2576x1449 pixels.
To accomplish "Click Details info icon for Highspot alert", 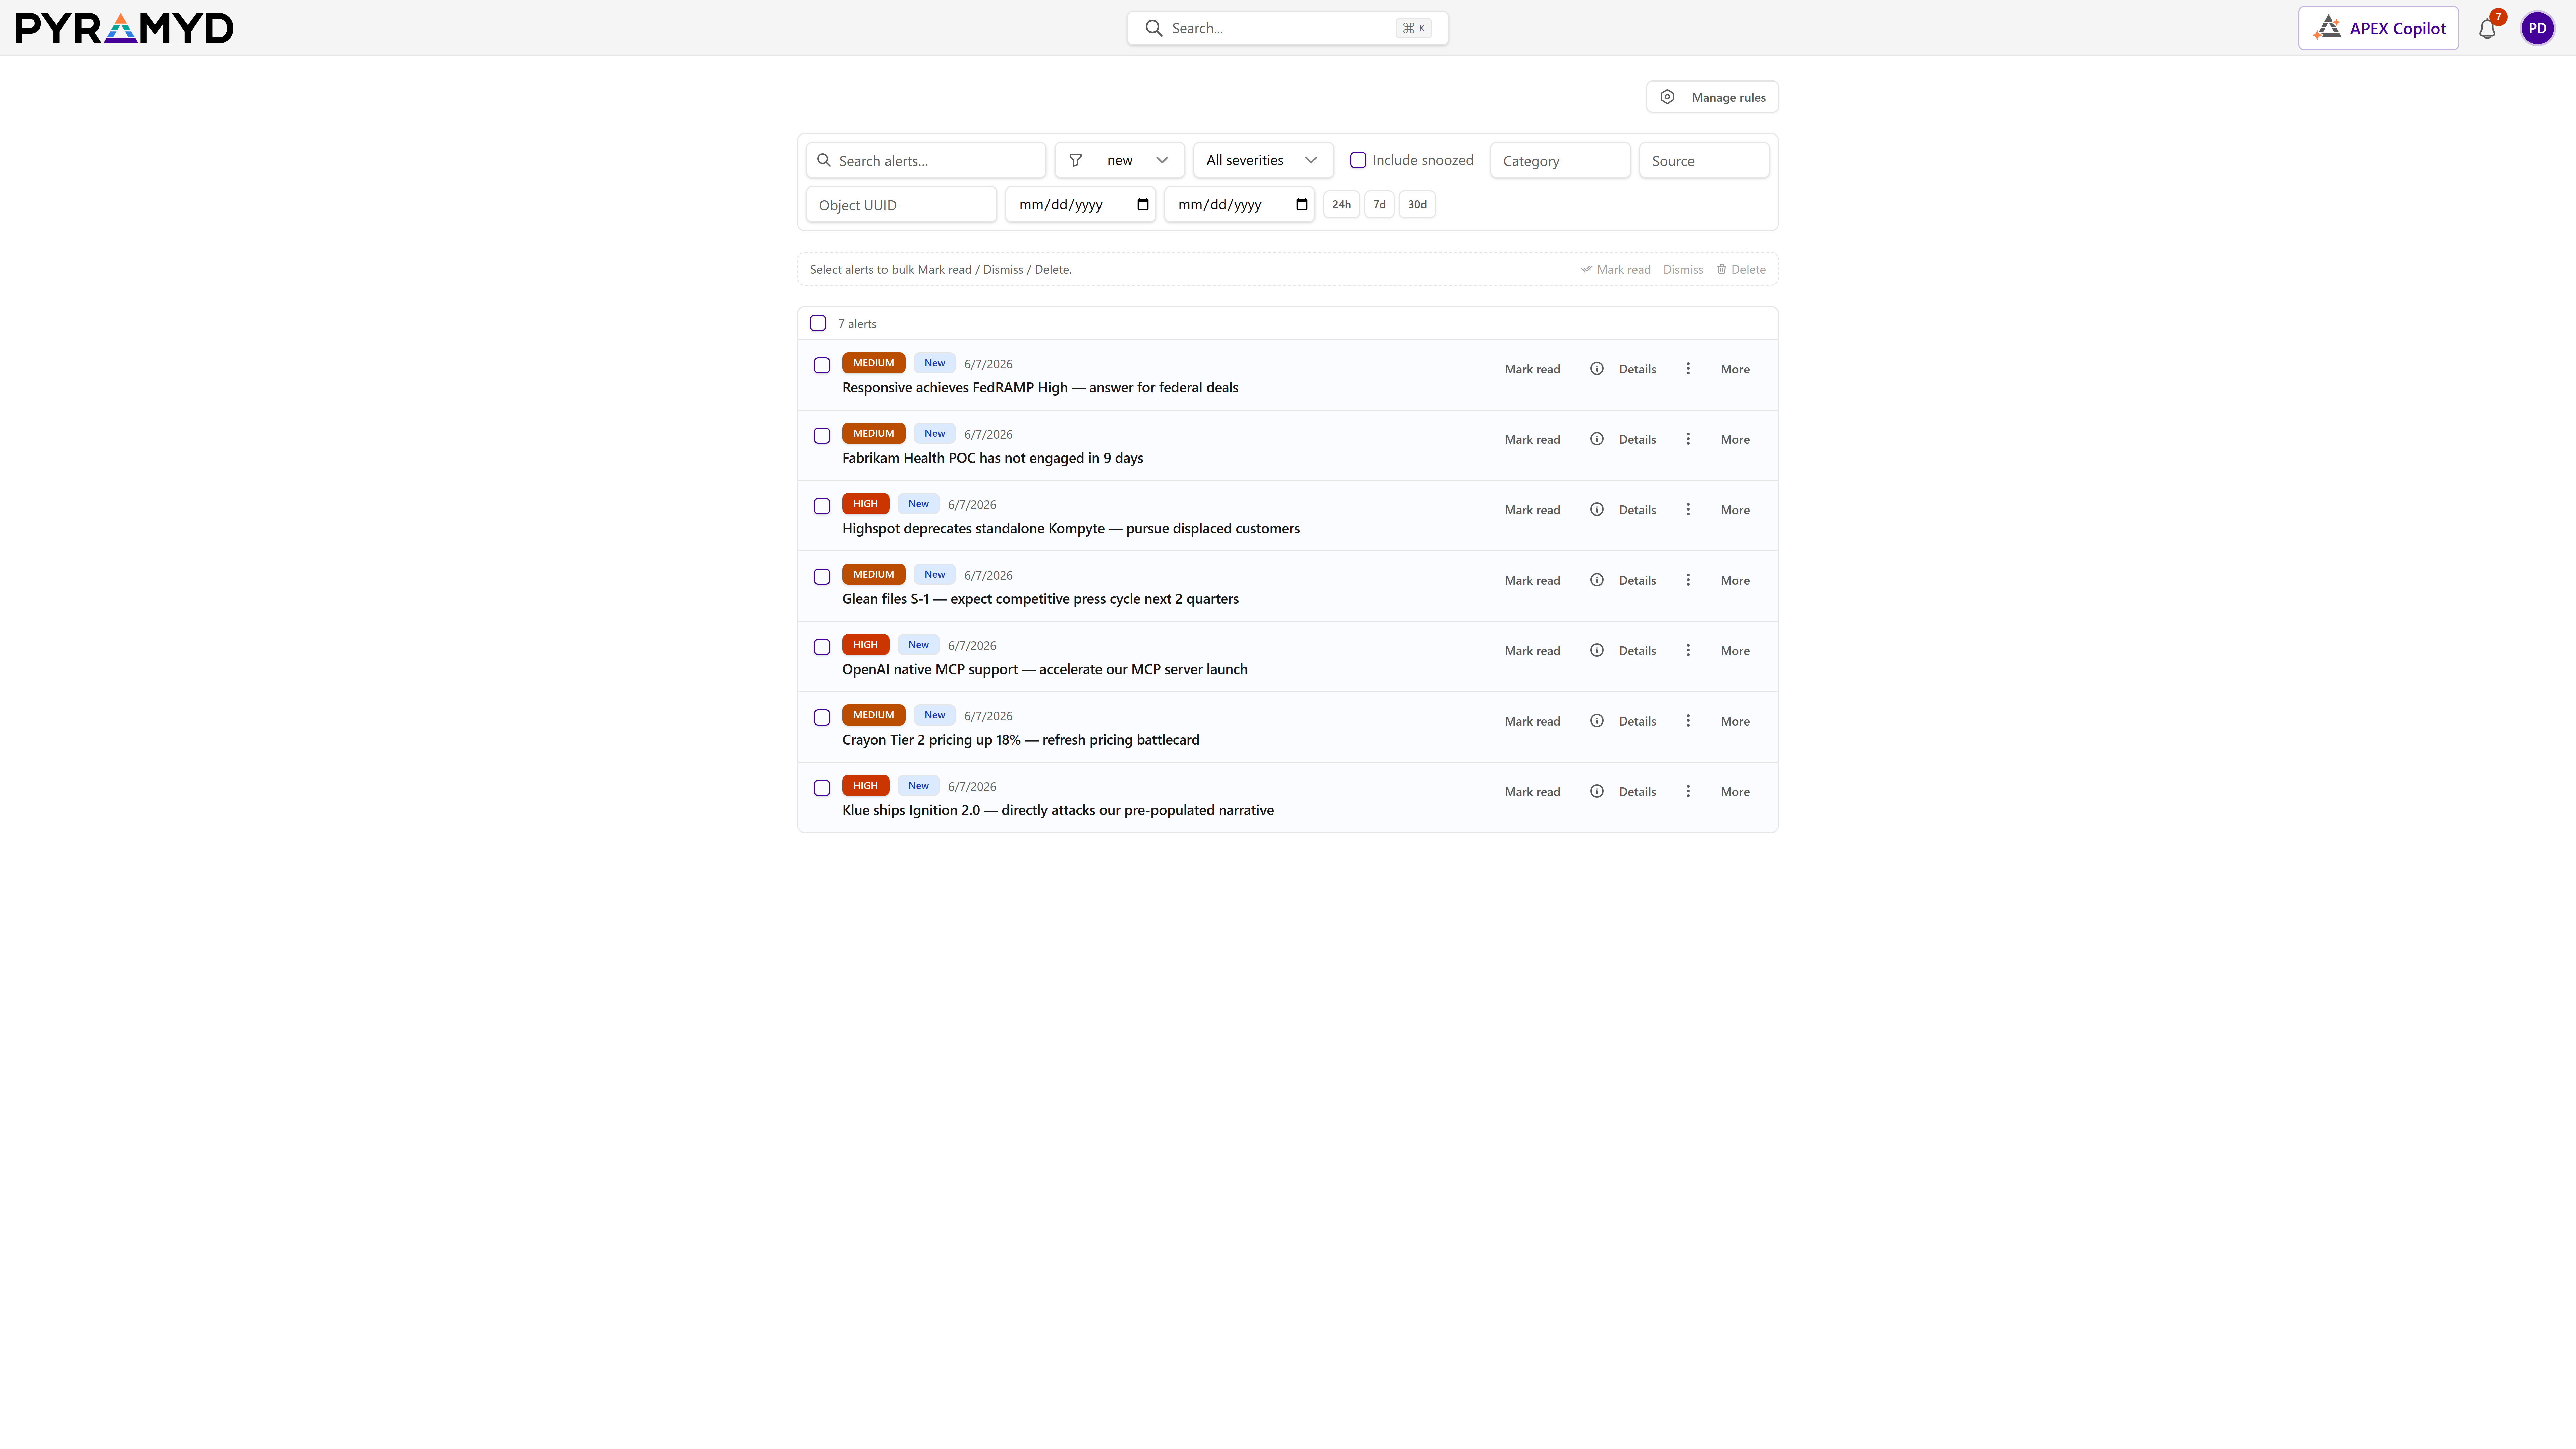I will (x=1597, y=510).
